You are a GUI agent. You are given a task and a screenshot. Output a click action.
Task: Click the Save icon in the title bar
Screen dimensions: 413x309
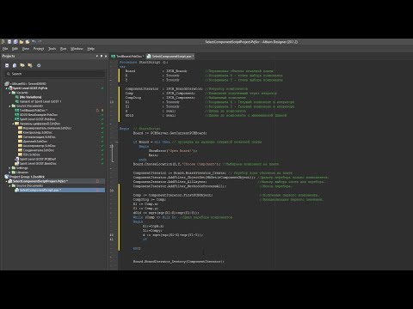[9, 42]
